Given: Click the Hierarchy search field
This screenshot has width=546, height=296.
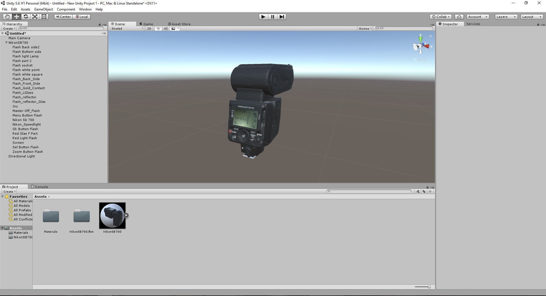Looking at the screenshot, I should 61,28.
